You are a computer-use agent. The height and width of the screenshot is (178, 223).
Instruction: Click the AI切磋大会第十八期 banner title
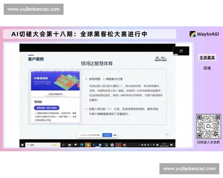79,34
